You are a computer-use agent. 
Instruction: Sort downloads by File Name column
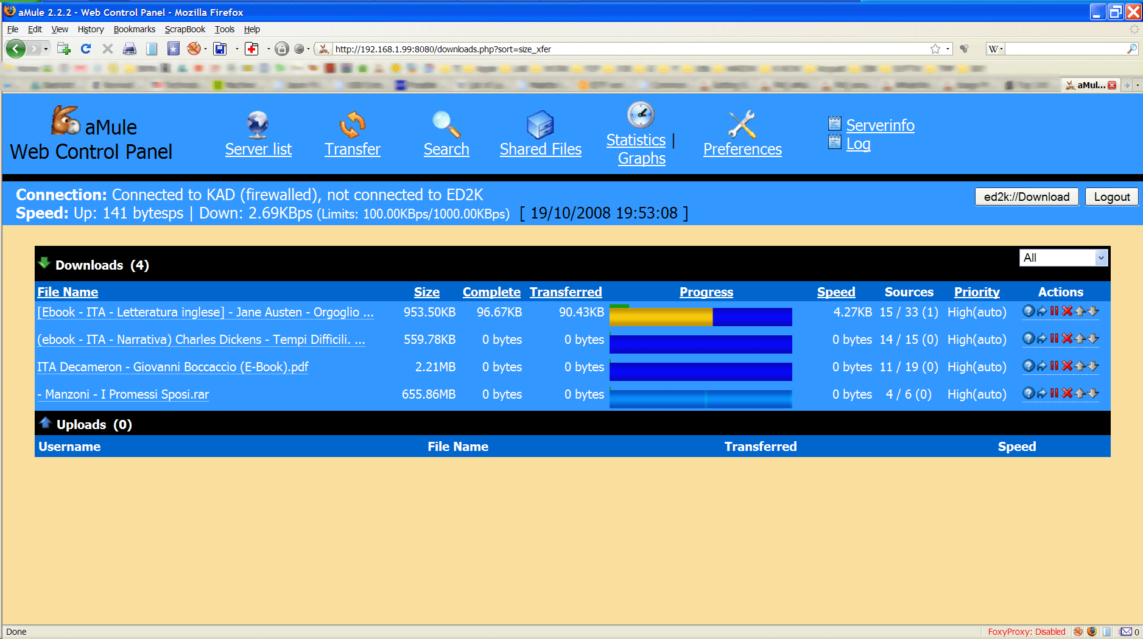pos(68,292)
